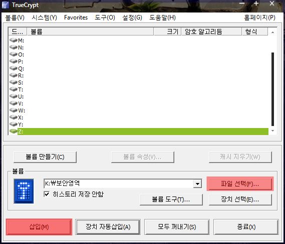Expand the volume path dropdown arrow
This screenshot has height=244, width=285.
(x=197, y=184)
